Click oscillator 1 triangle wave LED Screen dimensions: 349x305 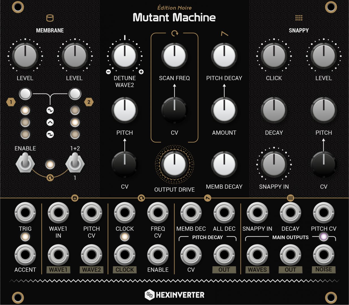[x=25, y=122]
